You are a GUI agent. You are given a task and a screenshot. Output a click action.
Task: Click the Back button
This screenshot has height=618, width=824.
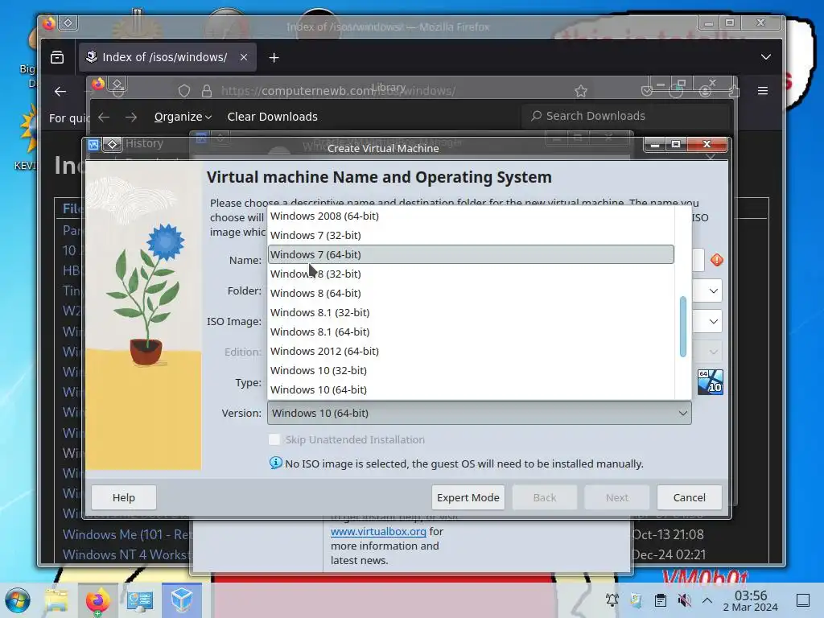point(545,497)
